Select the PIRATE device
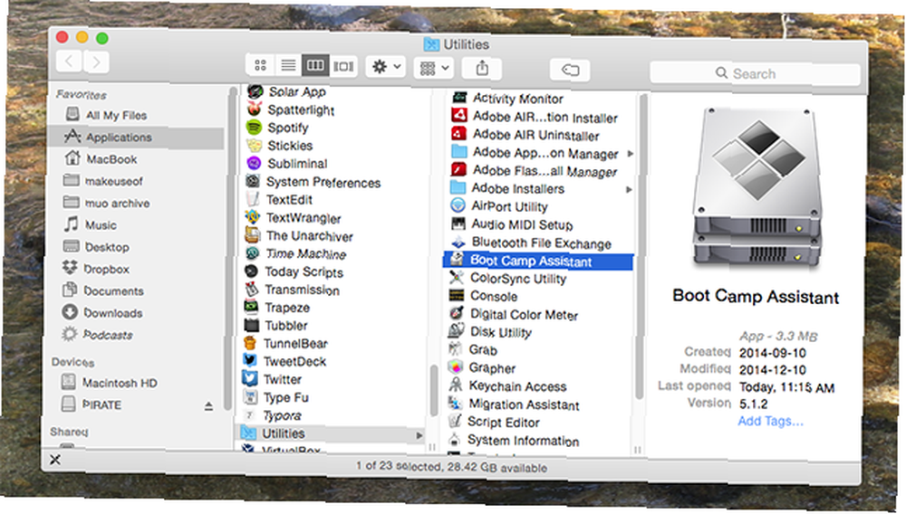Viewport: 906px width, 514px height. pyautogui.click(x=101, y=405)
